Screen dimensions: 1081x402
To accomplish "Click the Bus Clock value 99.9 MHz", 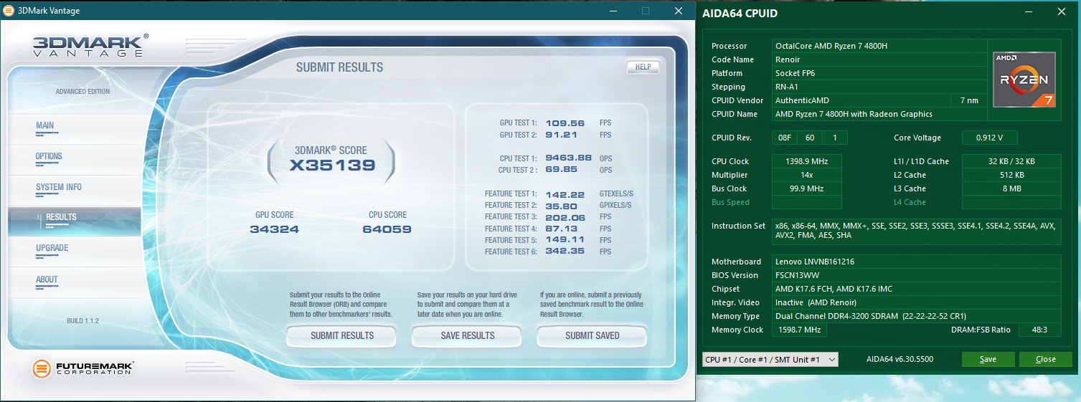I will 807,188.
